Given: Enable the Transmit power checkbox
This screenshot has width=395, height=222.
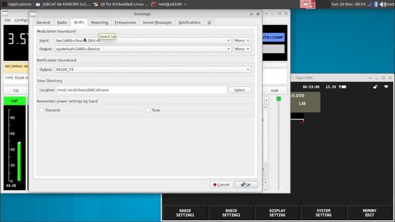Looking at the screenshot, I should click(42, 110).
